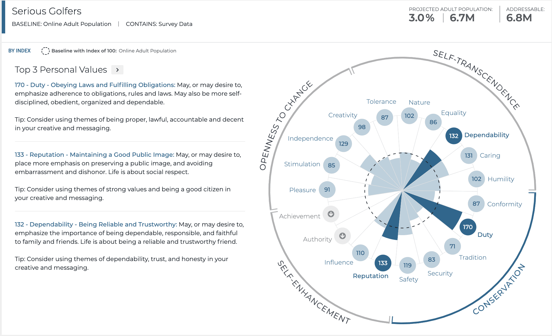The height and width of the screenshot is (336, 552).
Task: Click the dashed baseline circle legend icon
Action: tap(45, 51)
